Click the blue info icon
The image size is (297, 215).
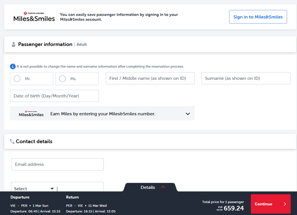(13, 67)
